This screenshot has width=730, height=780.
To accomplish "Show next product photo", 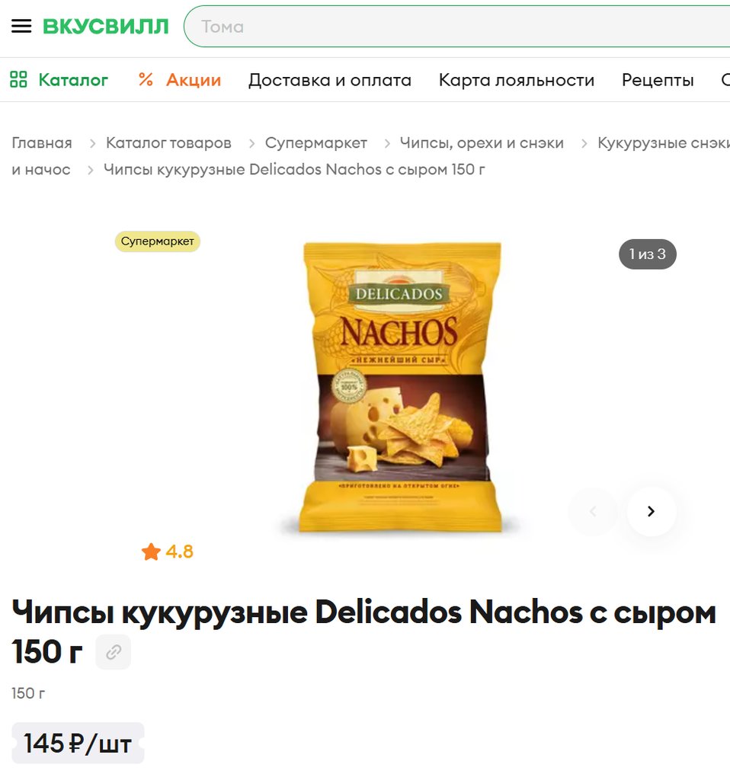I will coord(652,511).
